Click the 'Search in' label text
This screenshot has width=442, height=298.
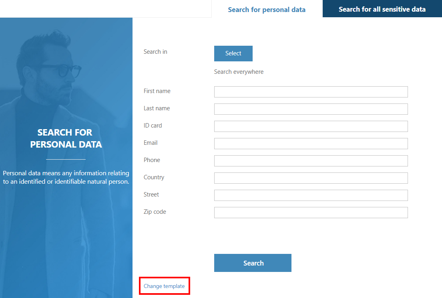click(x=155, y=52)
